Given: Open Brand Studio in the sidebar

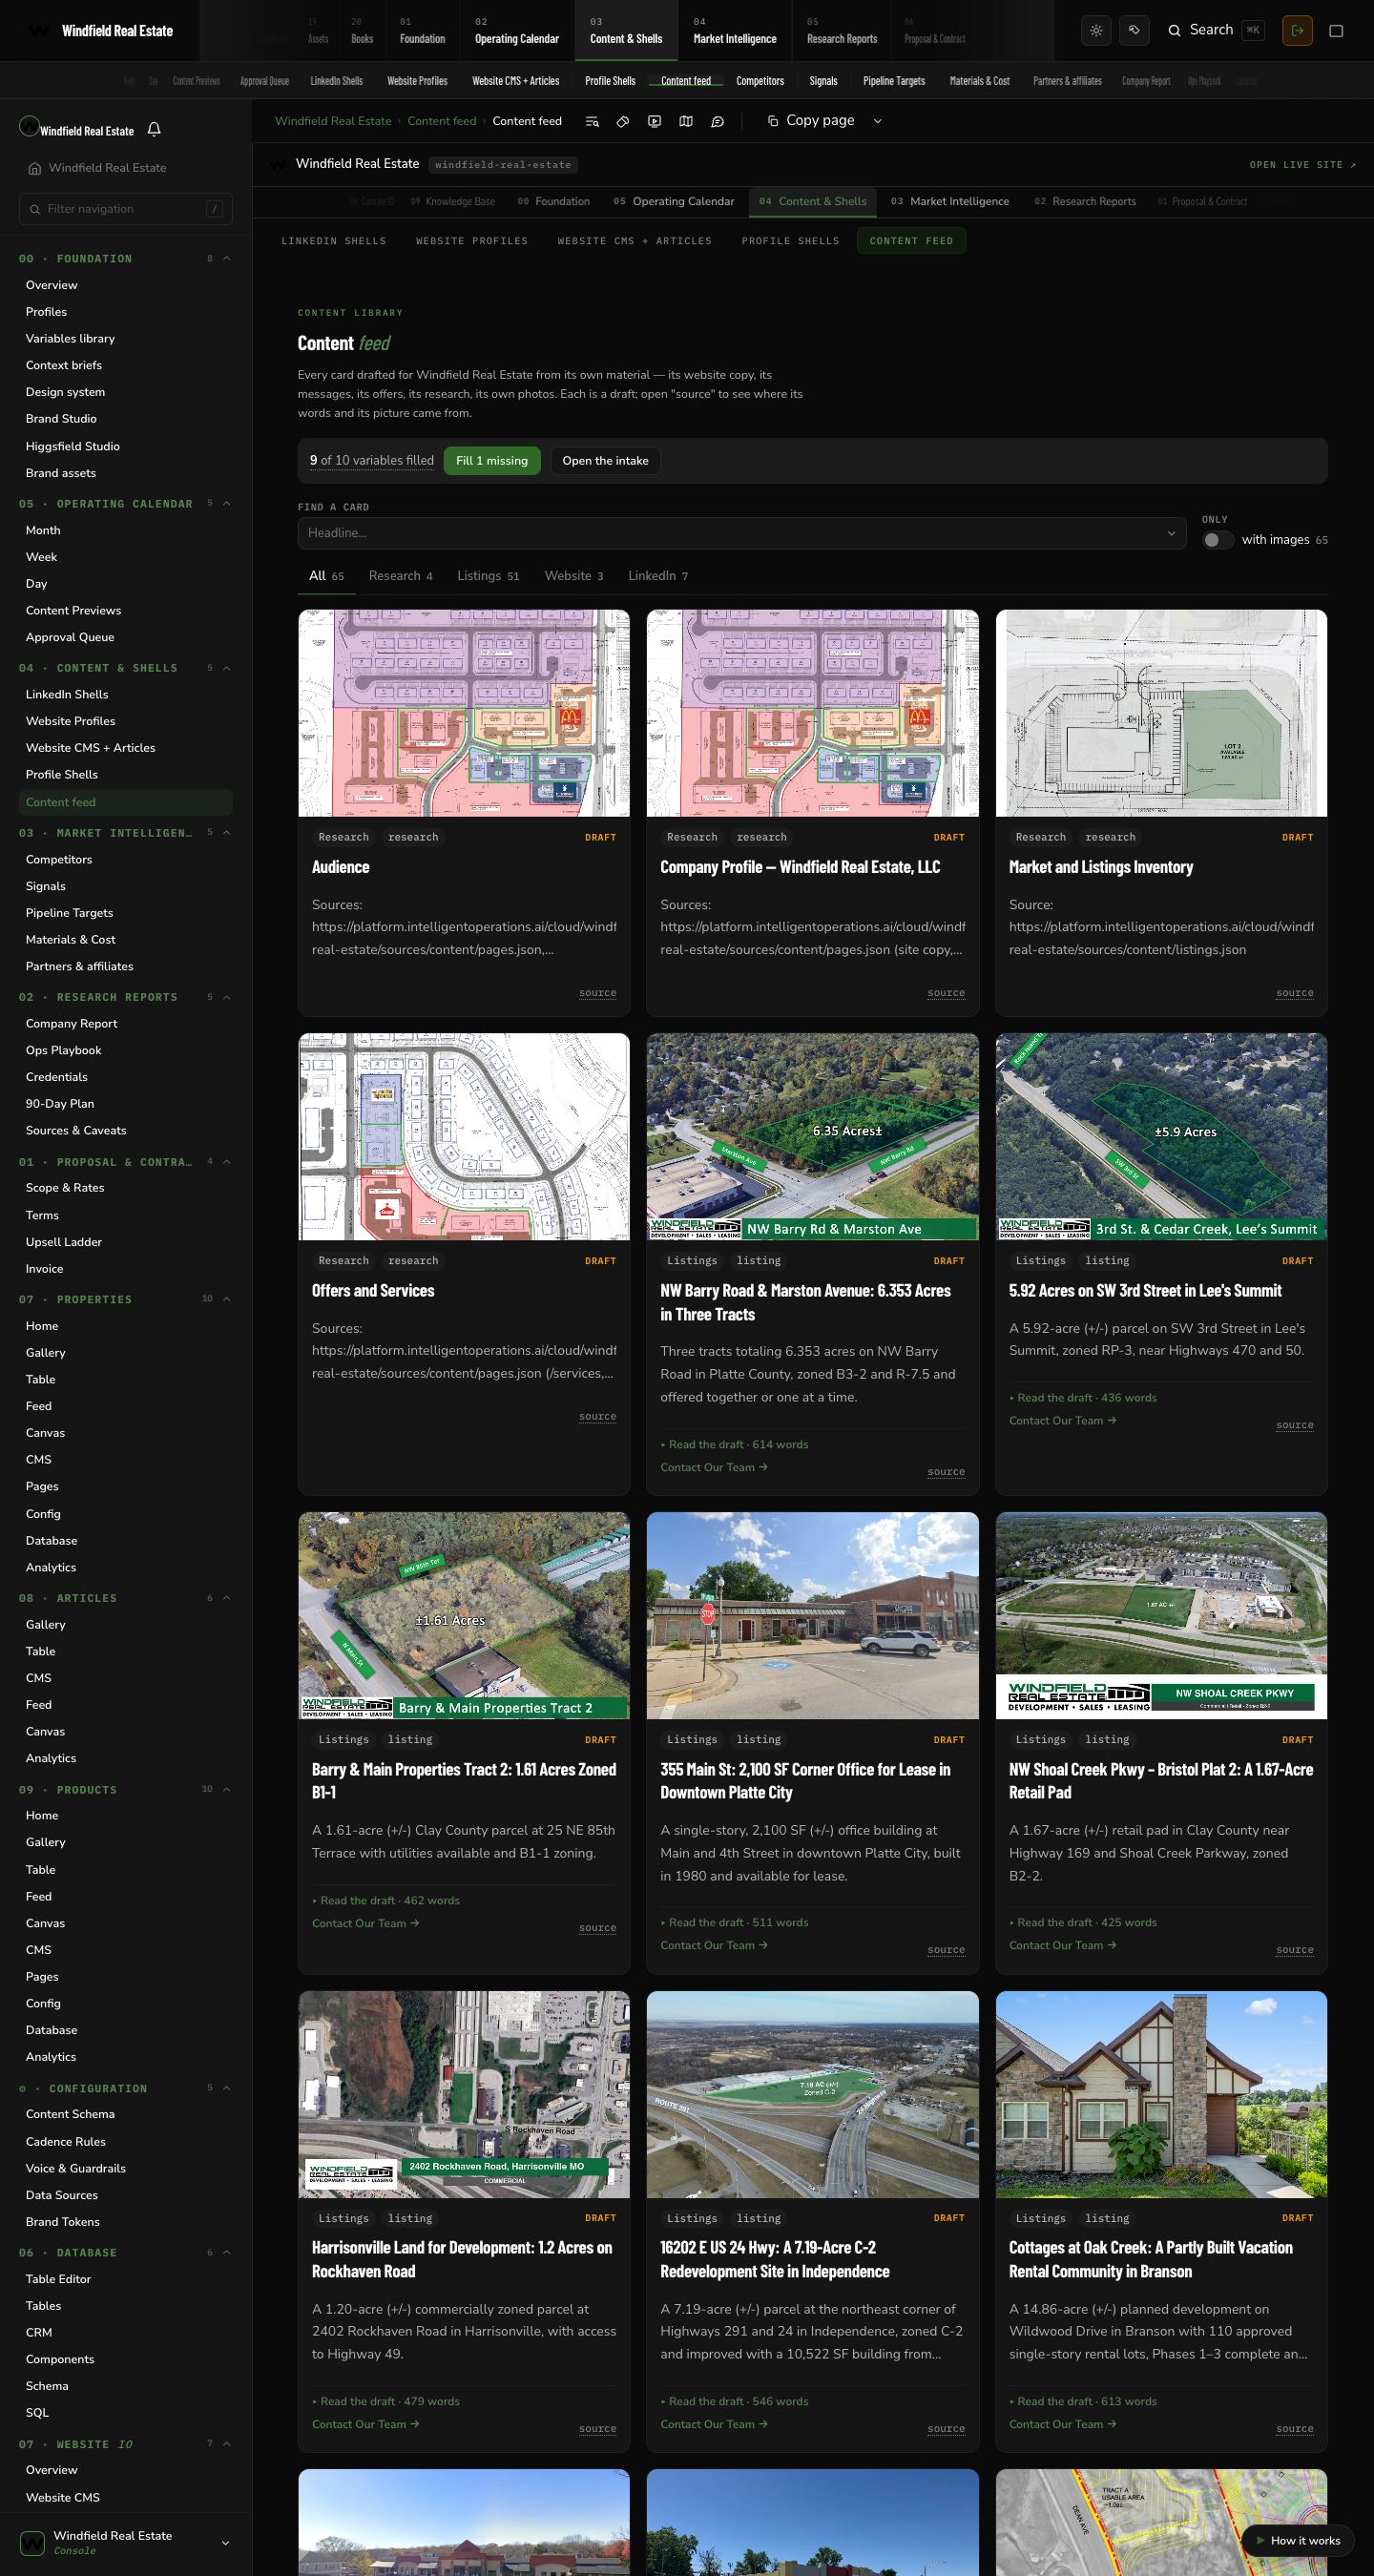Looking at the screenshot, I should tap(61, 419).
